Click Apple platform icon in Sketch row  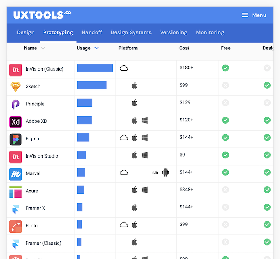point(134,85)
